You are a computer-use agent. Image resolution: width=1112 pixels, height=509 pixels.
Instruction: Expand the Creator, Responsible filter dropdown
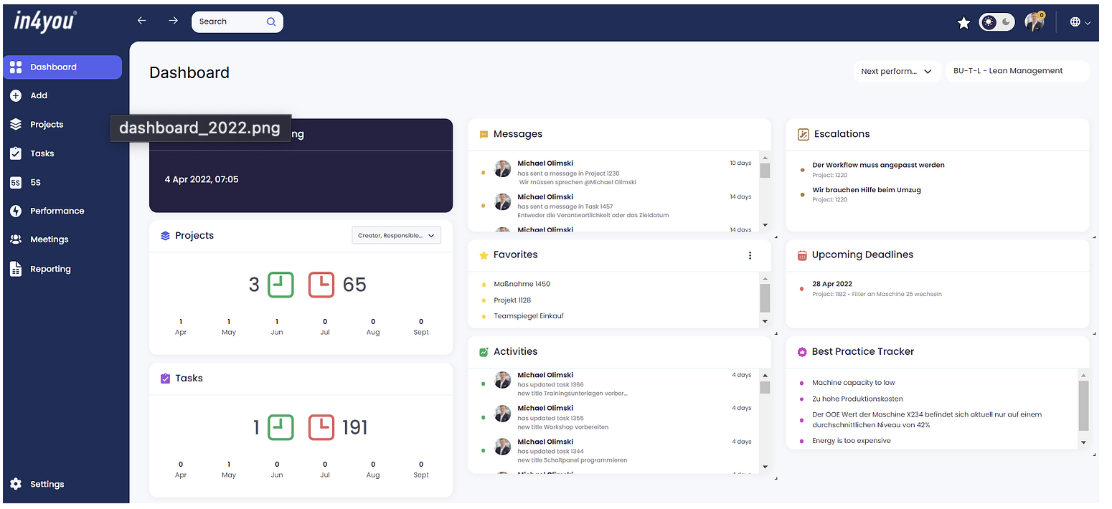click(x=396, y=235)
